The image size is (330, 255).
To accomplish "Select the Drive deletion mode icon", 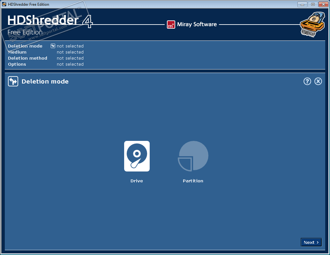I will click(137, 156).
